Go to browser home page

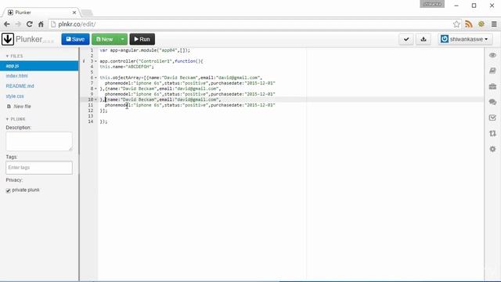click(x=41, y=24)
